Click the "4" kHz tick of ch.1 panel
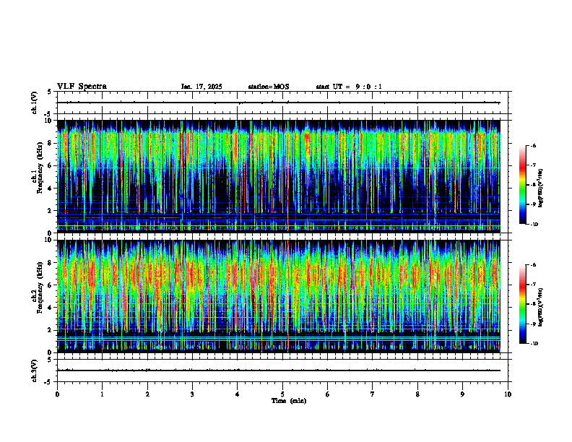This screenshot has height=442, width=572. pos(51,188)
